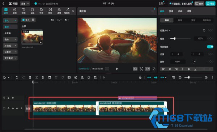This screenshot has height=132, width=217.
Task: Enter fullscreen preview mode
Action: 154,69
